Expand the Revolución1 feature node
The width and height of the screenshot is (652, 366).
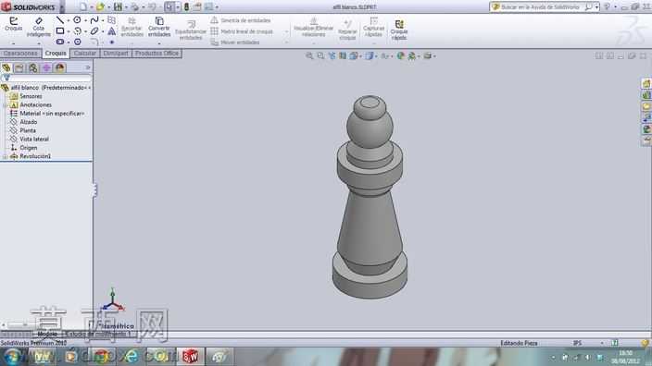(x=5, y=156)
